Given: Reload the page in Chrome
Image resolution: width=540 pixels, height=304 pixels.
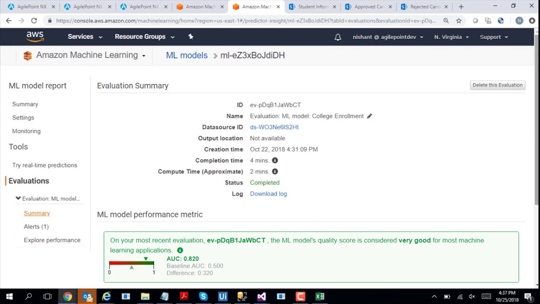Looking at the screenshot, I should [34, 21].
